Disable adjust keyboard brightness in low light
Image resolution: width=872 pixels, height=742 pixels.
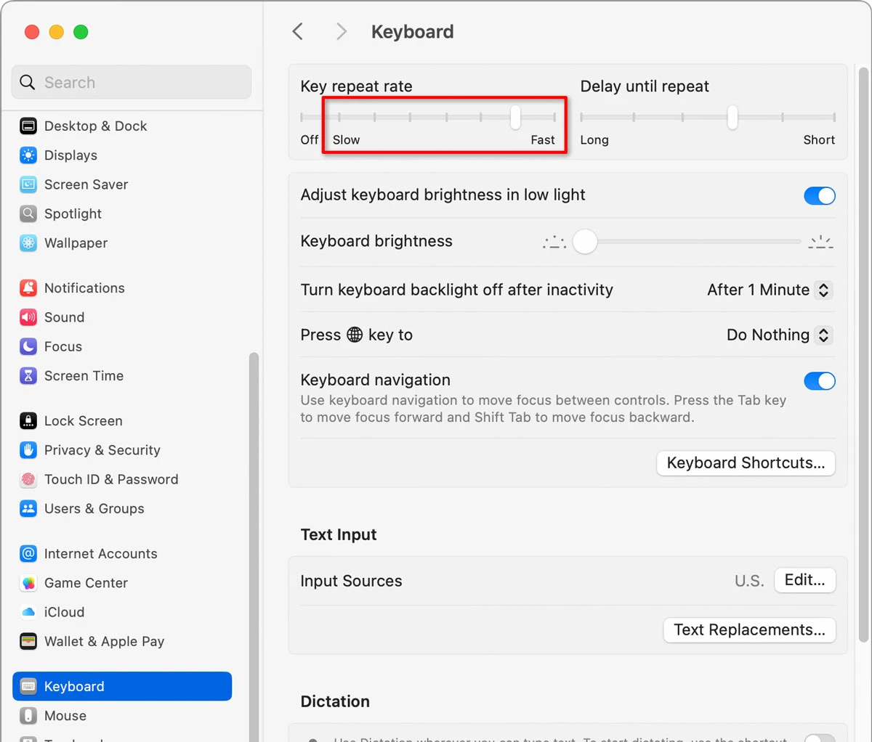[x=820, y=195]
